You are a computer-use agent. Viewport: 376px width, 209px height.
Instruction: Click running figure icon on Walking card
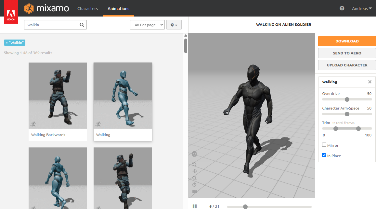pos(98,124)
